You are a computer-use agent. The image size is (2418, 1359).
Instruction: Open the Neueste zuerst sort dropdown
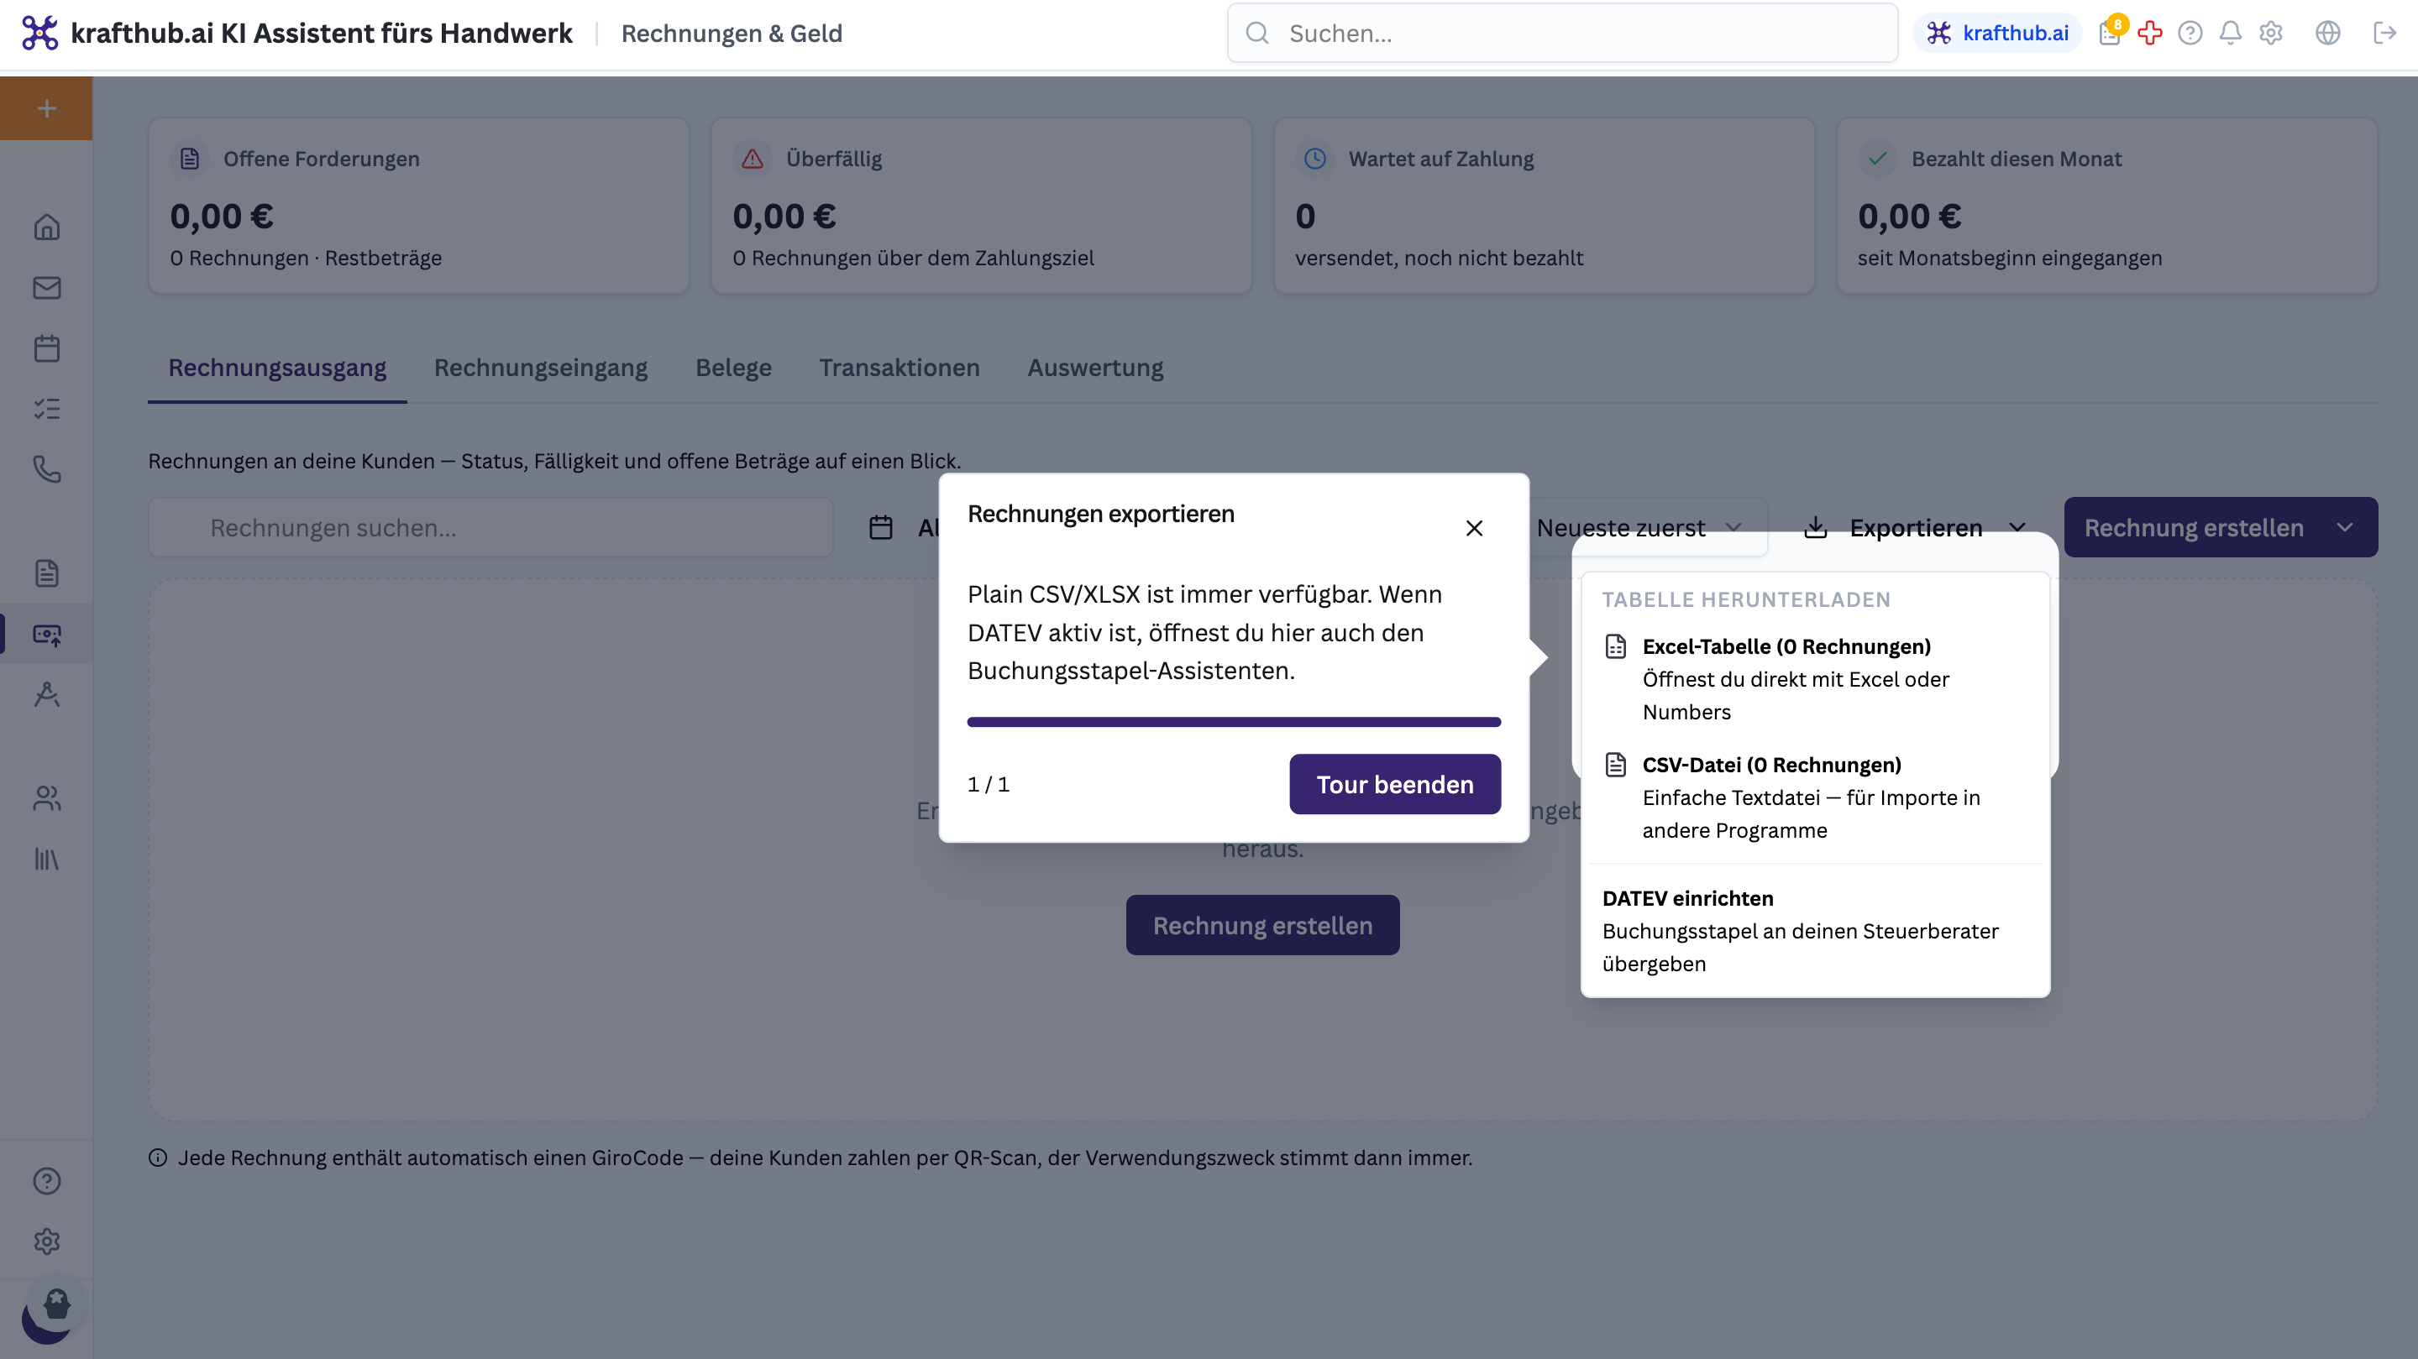pyautogui.click(x=1639, y=528)
